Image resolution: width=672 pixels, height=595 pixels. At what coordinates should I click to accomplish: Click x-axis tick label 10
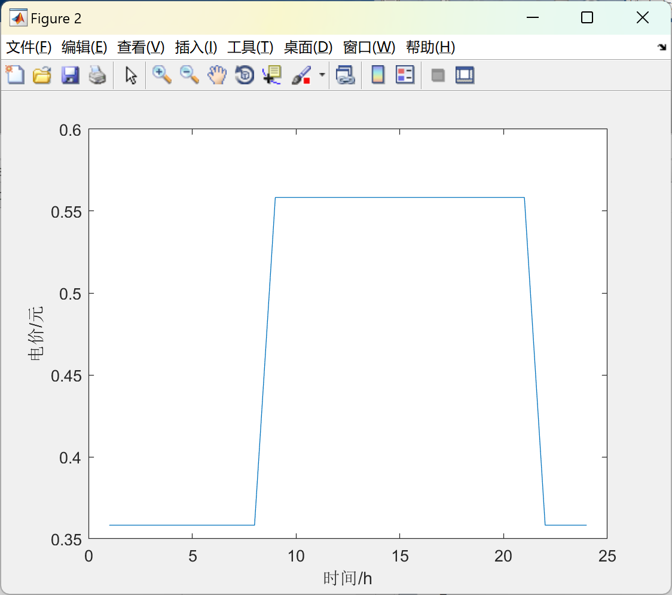pyautogui.click(x=296, y=556)
